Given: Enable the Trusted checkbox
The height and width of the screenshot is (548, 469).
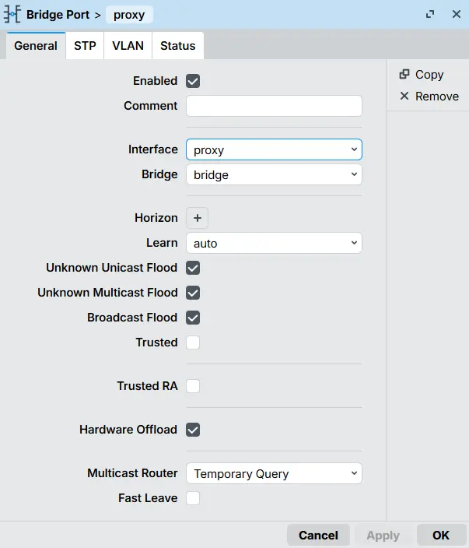Looking at the screenshot, I should pyautogui.click(x=193, y=342).
